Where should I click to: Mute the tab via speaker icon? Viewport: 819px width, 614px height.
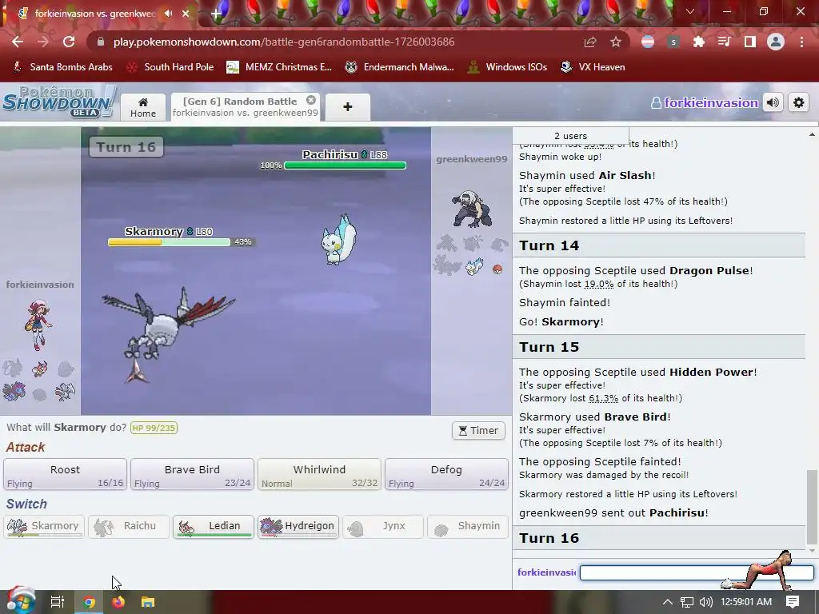[x=168, y=14]
